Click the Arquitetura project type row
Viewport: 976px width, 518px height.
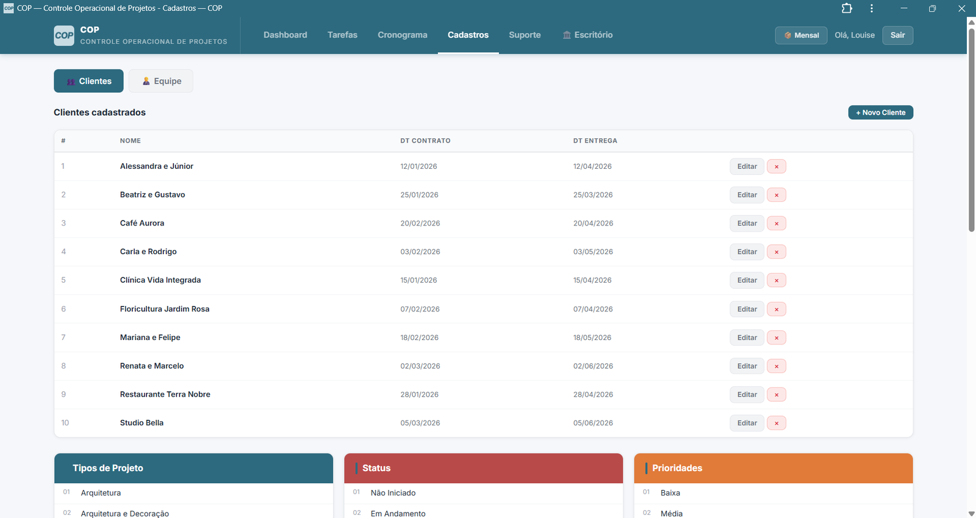[x=193, y=493]
